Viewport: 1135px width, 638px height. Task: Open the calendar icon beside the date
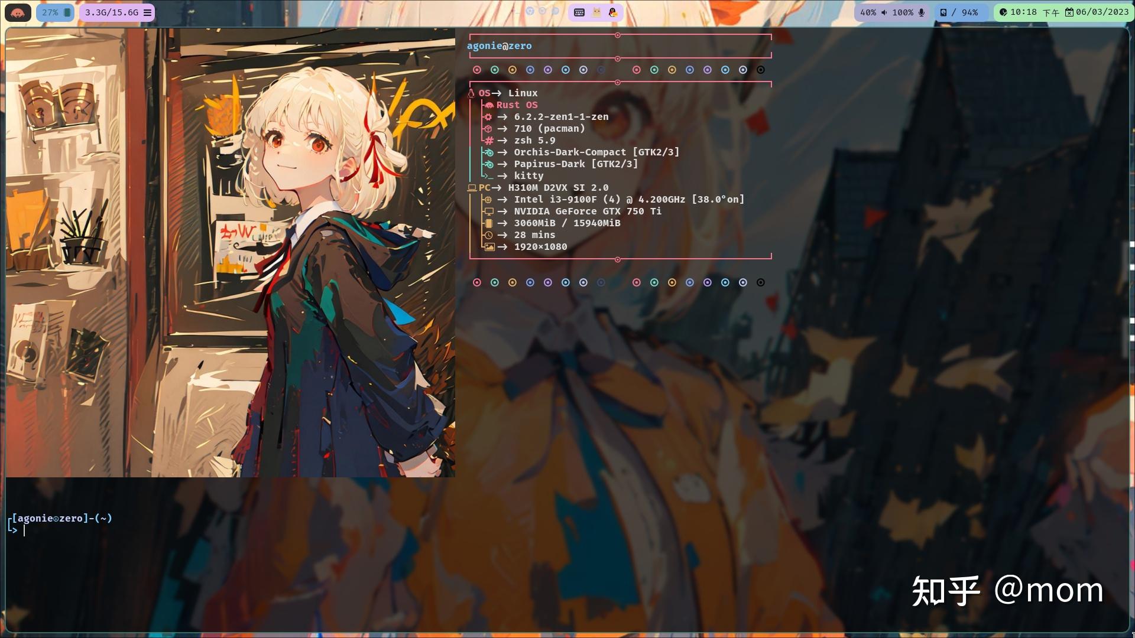1069,12
